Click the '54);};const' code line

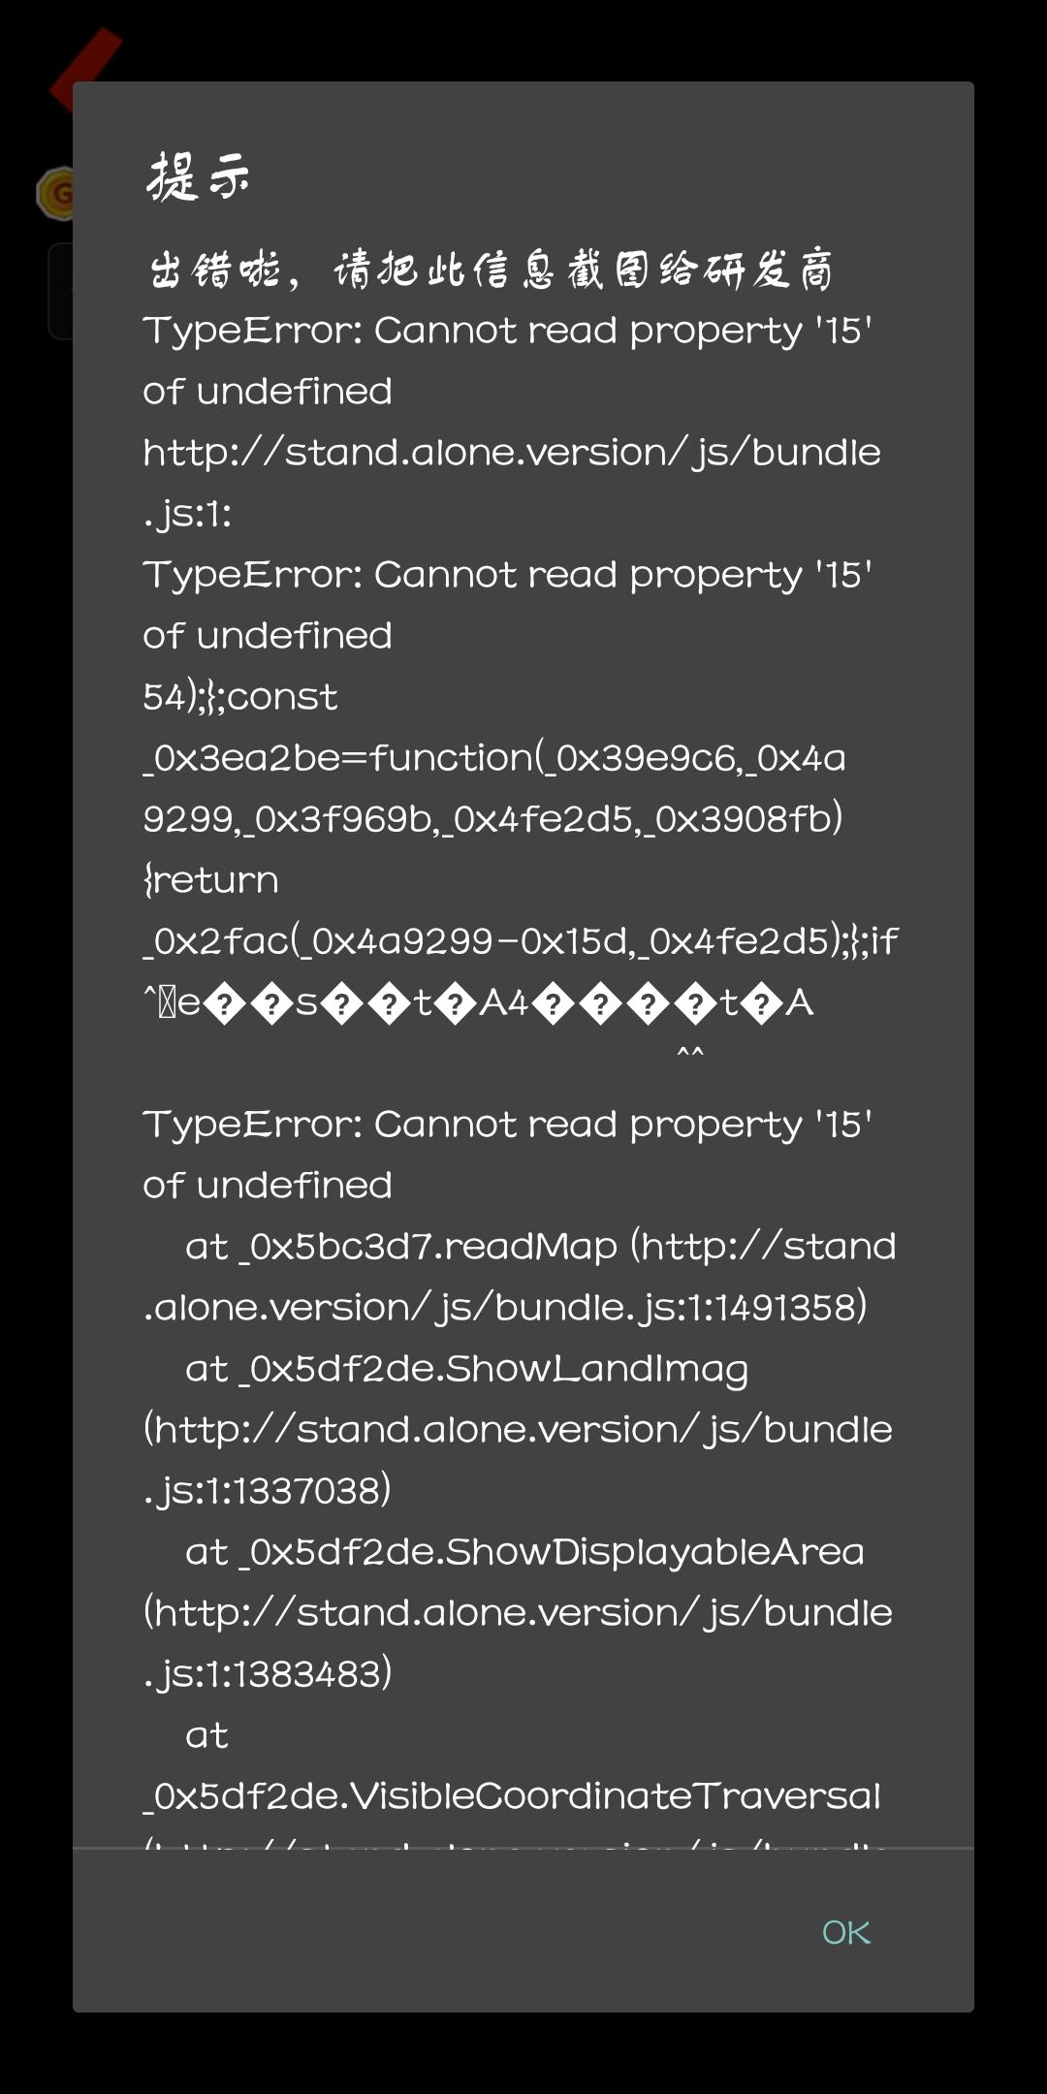click(x=240, y=697)
